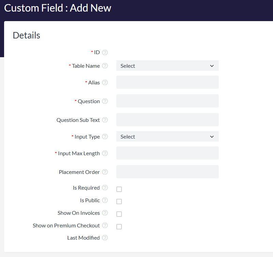Screen dimensions: 273x257
Task: Open the Last Modified help icon
Action: tap(105, 238)
